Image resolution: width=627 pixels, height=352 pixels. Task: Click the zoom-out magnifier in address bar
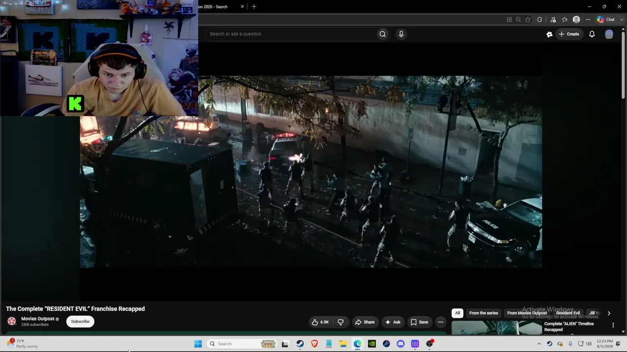click(x=518, y=20)
